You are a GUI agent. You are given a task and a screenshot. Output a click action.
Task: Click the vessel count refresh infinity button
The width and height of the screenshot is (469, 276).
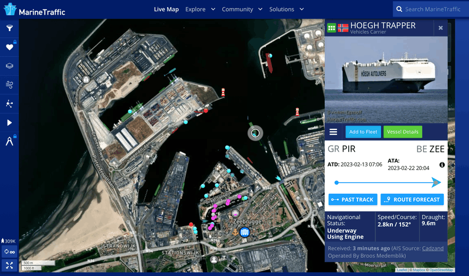tap(9, 252)
